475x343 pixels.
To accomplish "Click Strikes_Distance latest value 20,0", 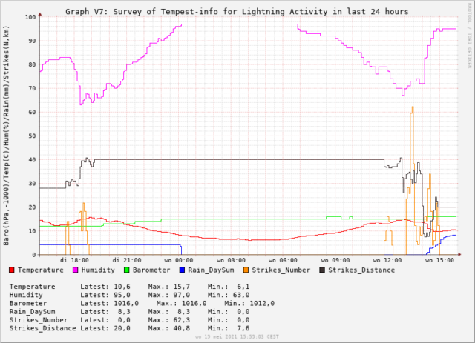I will (122, 328).
